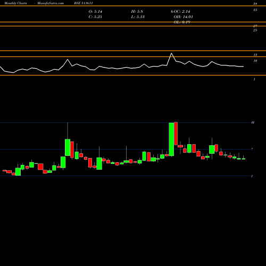Select the 'L: 5.13' low value
This screenshot has height=266, width=266.
pyautogui.click(x=138, y=17)
